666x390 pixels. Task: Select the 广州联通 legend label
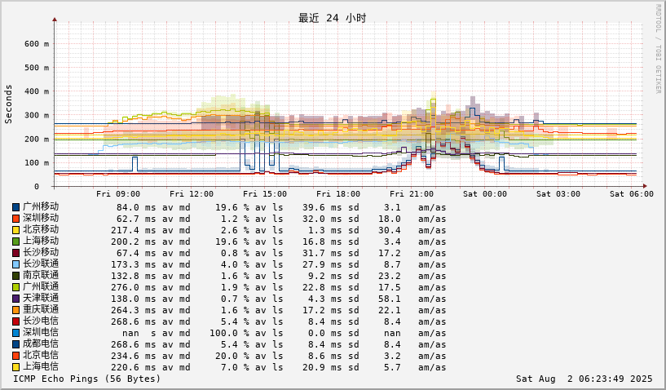[41, 287]
